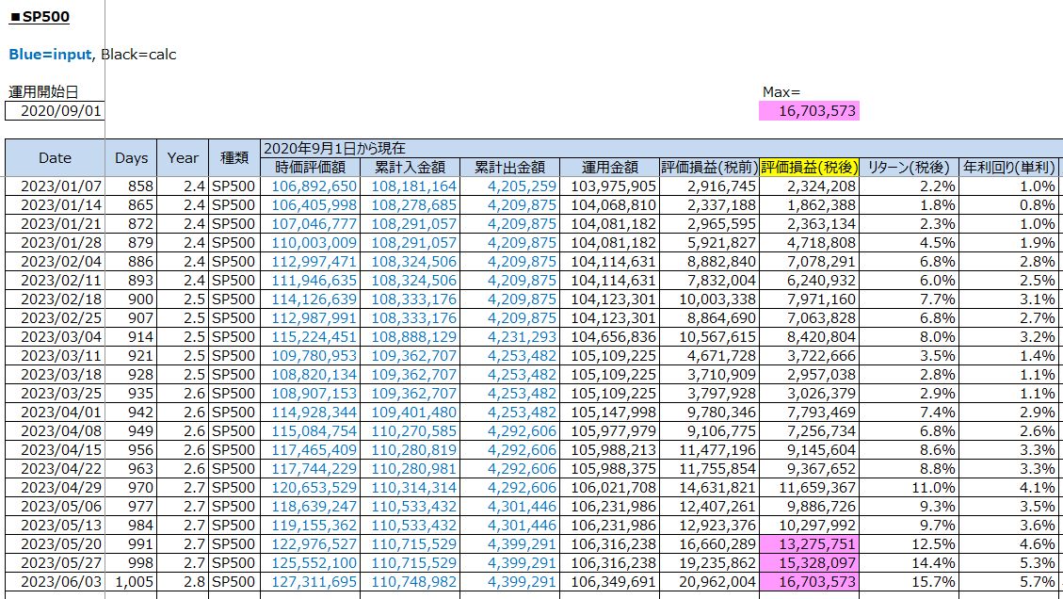Select the Days column header
Screen dimensions: 1063x599
tap(131, 158)
